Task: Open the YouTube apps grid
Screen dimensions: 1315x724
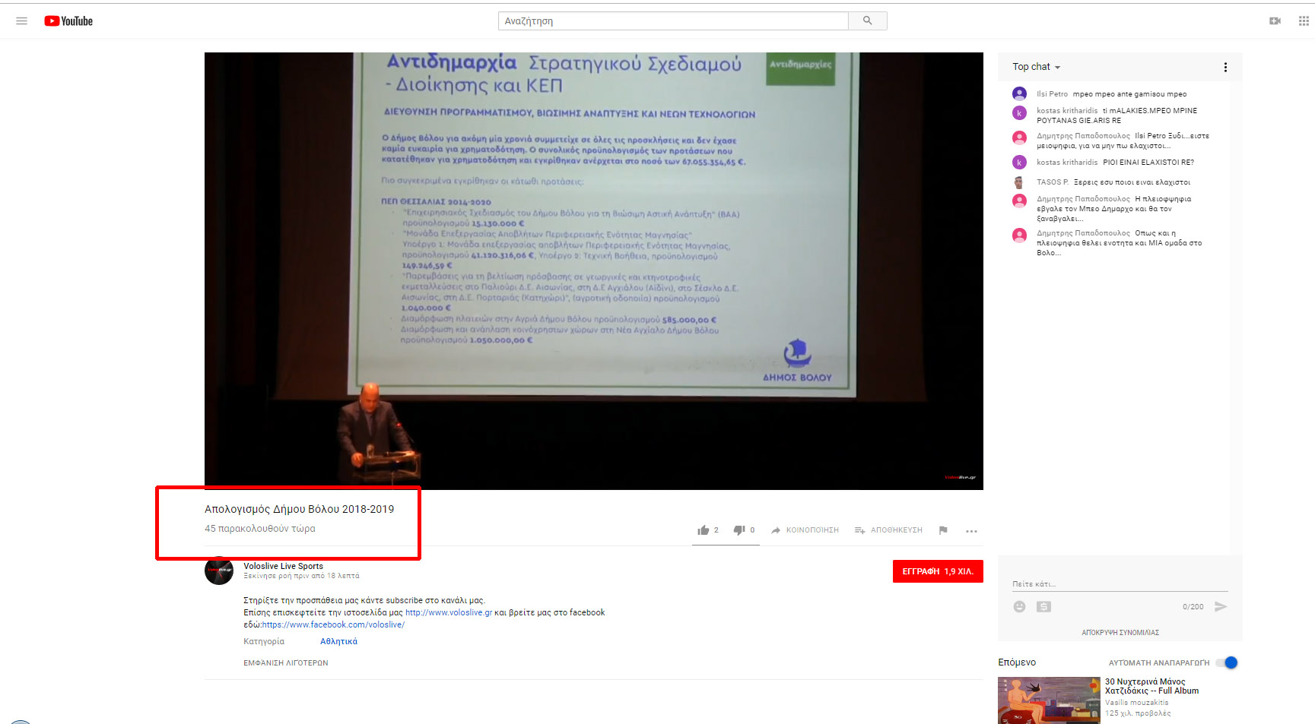Action: (x=1304, y=21)
